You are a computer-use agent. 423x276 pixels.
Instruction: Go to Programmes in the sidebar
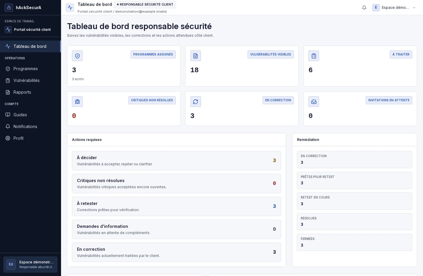click(x=30, y=69)
